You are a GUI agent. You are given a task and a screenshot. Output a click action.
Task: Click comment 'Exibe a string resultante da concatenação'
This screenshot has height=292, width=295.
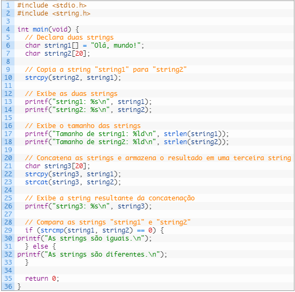tap(110, 198)
